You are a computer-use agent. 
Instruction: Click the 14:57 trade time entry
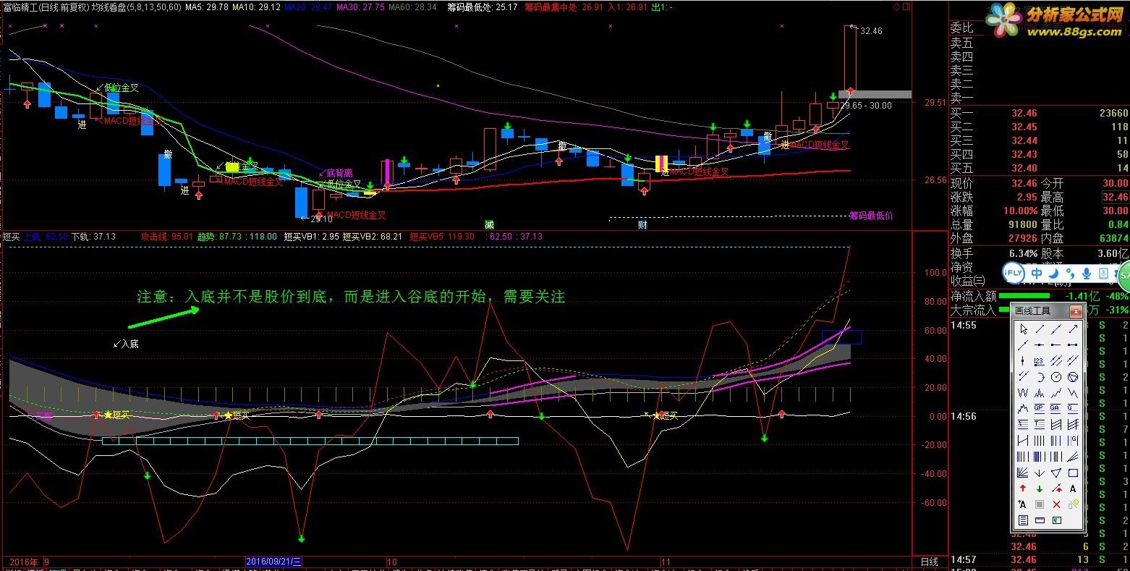click(964, 559)
